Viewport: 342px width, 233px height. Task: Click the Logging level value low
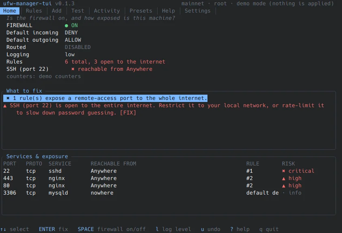point(70,55)
